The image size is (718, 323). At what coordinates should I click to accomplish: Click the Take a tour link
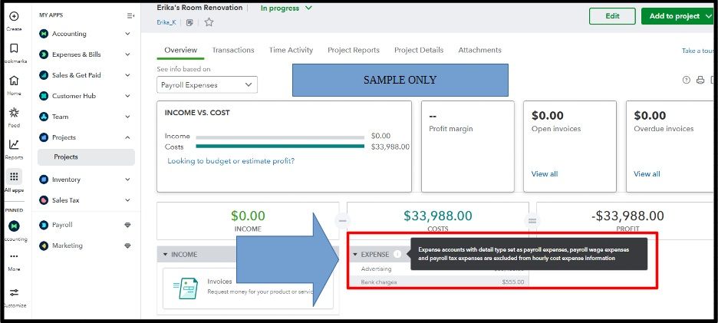pyautogui.click(x=698, y=51)
